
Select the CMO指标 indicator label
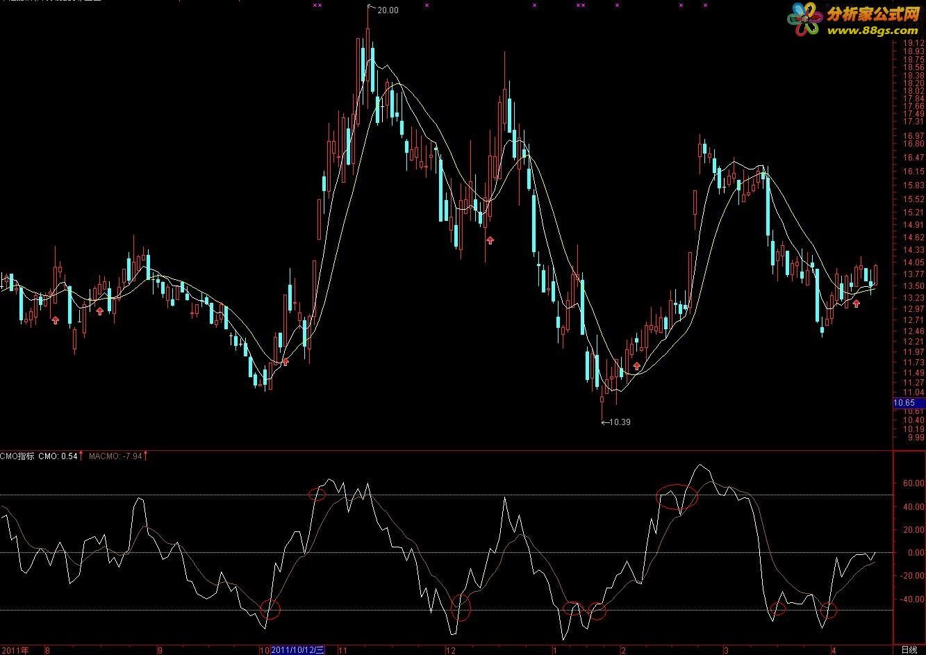coord(17,456)
